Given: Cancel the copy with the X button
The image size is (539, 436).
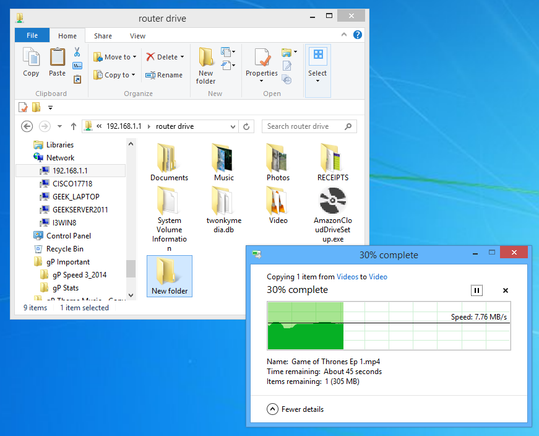Looking at the screenshot, I should tap(505, 290).
